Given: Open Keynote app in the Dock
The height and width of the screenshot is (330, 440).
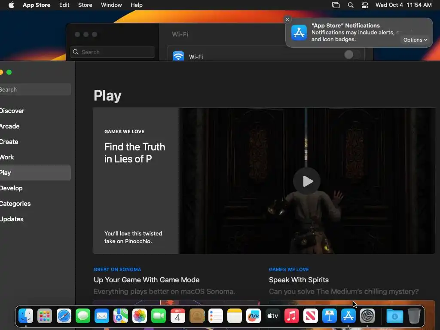Looking at the screenshot, I should pyautogui.click(x=330, y=316).
